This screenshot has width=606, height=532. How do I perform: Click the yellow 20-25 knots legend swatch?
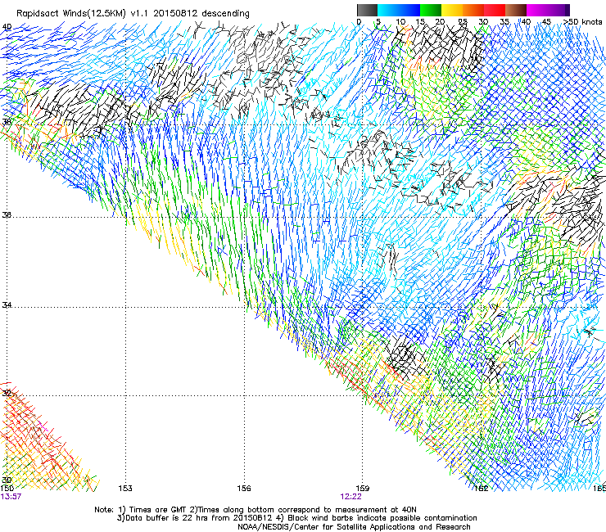coord(452,10)
